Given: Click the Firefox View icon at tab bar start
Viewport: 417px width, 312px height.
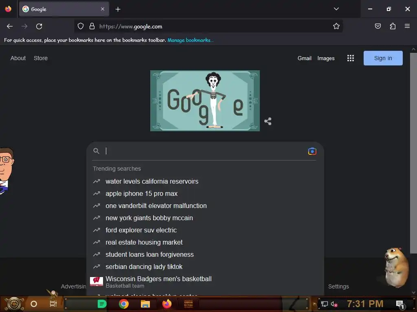Looking at the screenshot, I should pos(8,9).
